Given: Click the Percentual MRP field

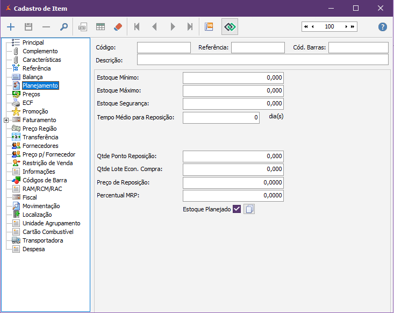Looking at the screenshot, I should pyautogui.click(x=233, y=196).
